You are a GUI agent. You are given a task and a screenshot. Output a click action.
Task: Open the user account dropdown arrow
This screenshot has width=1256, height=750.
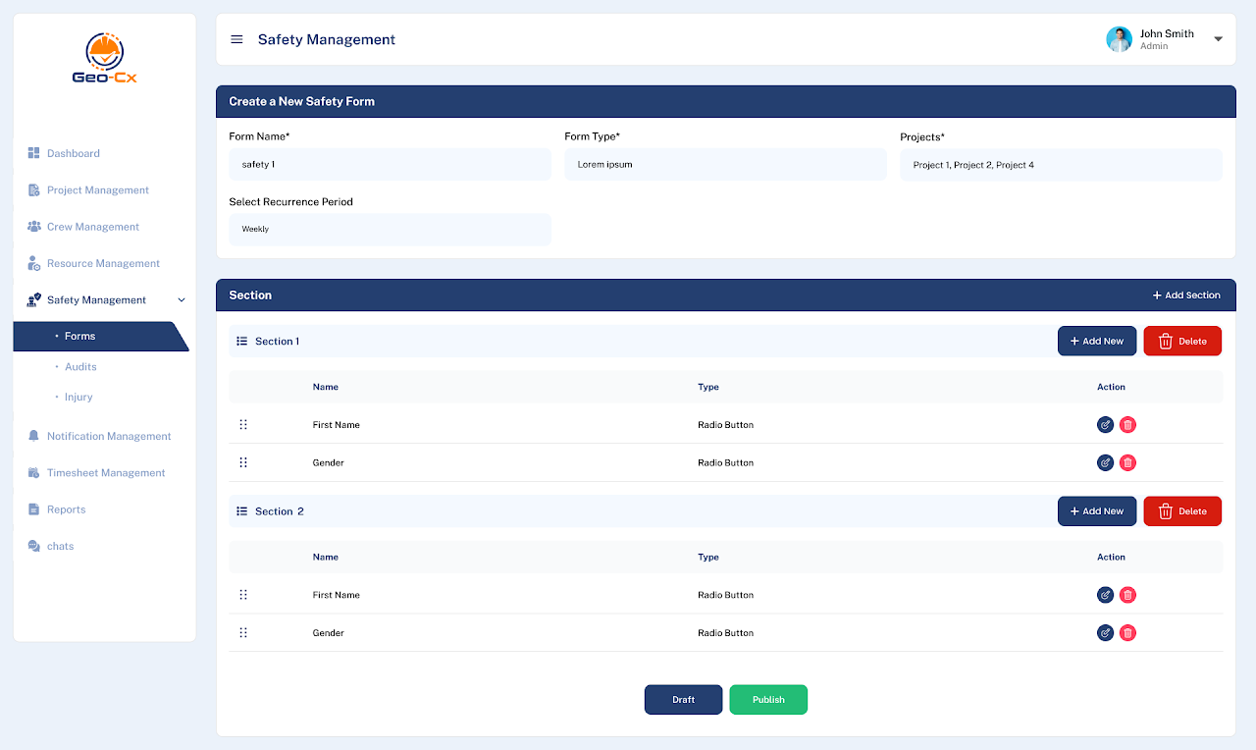[x=1218, y=39]
